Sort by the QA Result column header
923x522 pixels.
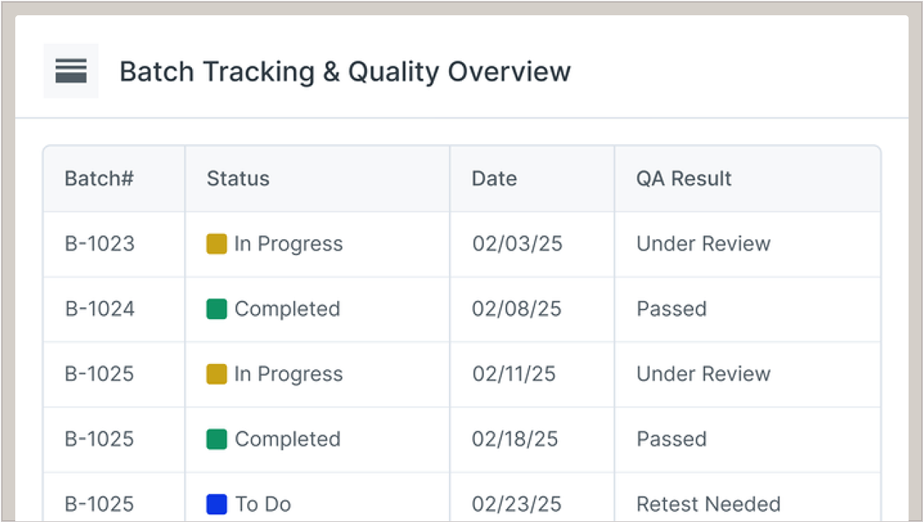684,179
